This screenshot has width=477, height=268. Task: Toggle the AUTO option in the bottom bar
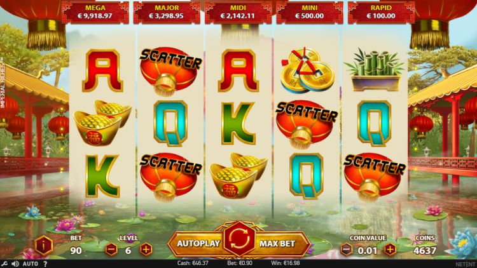31,264
